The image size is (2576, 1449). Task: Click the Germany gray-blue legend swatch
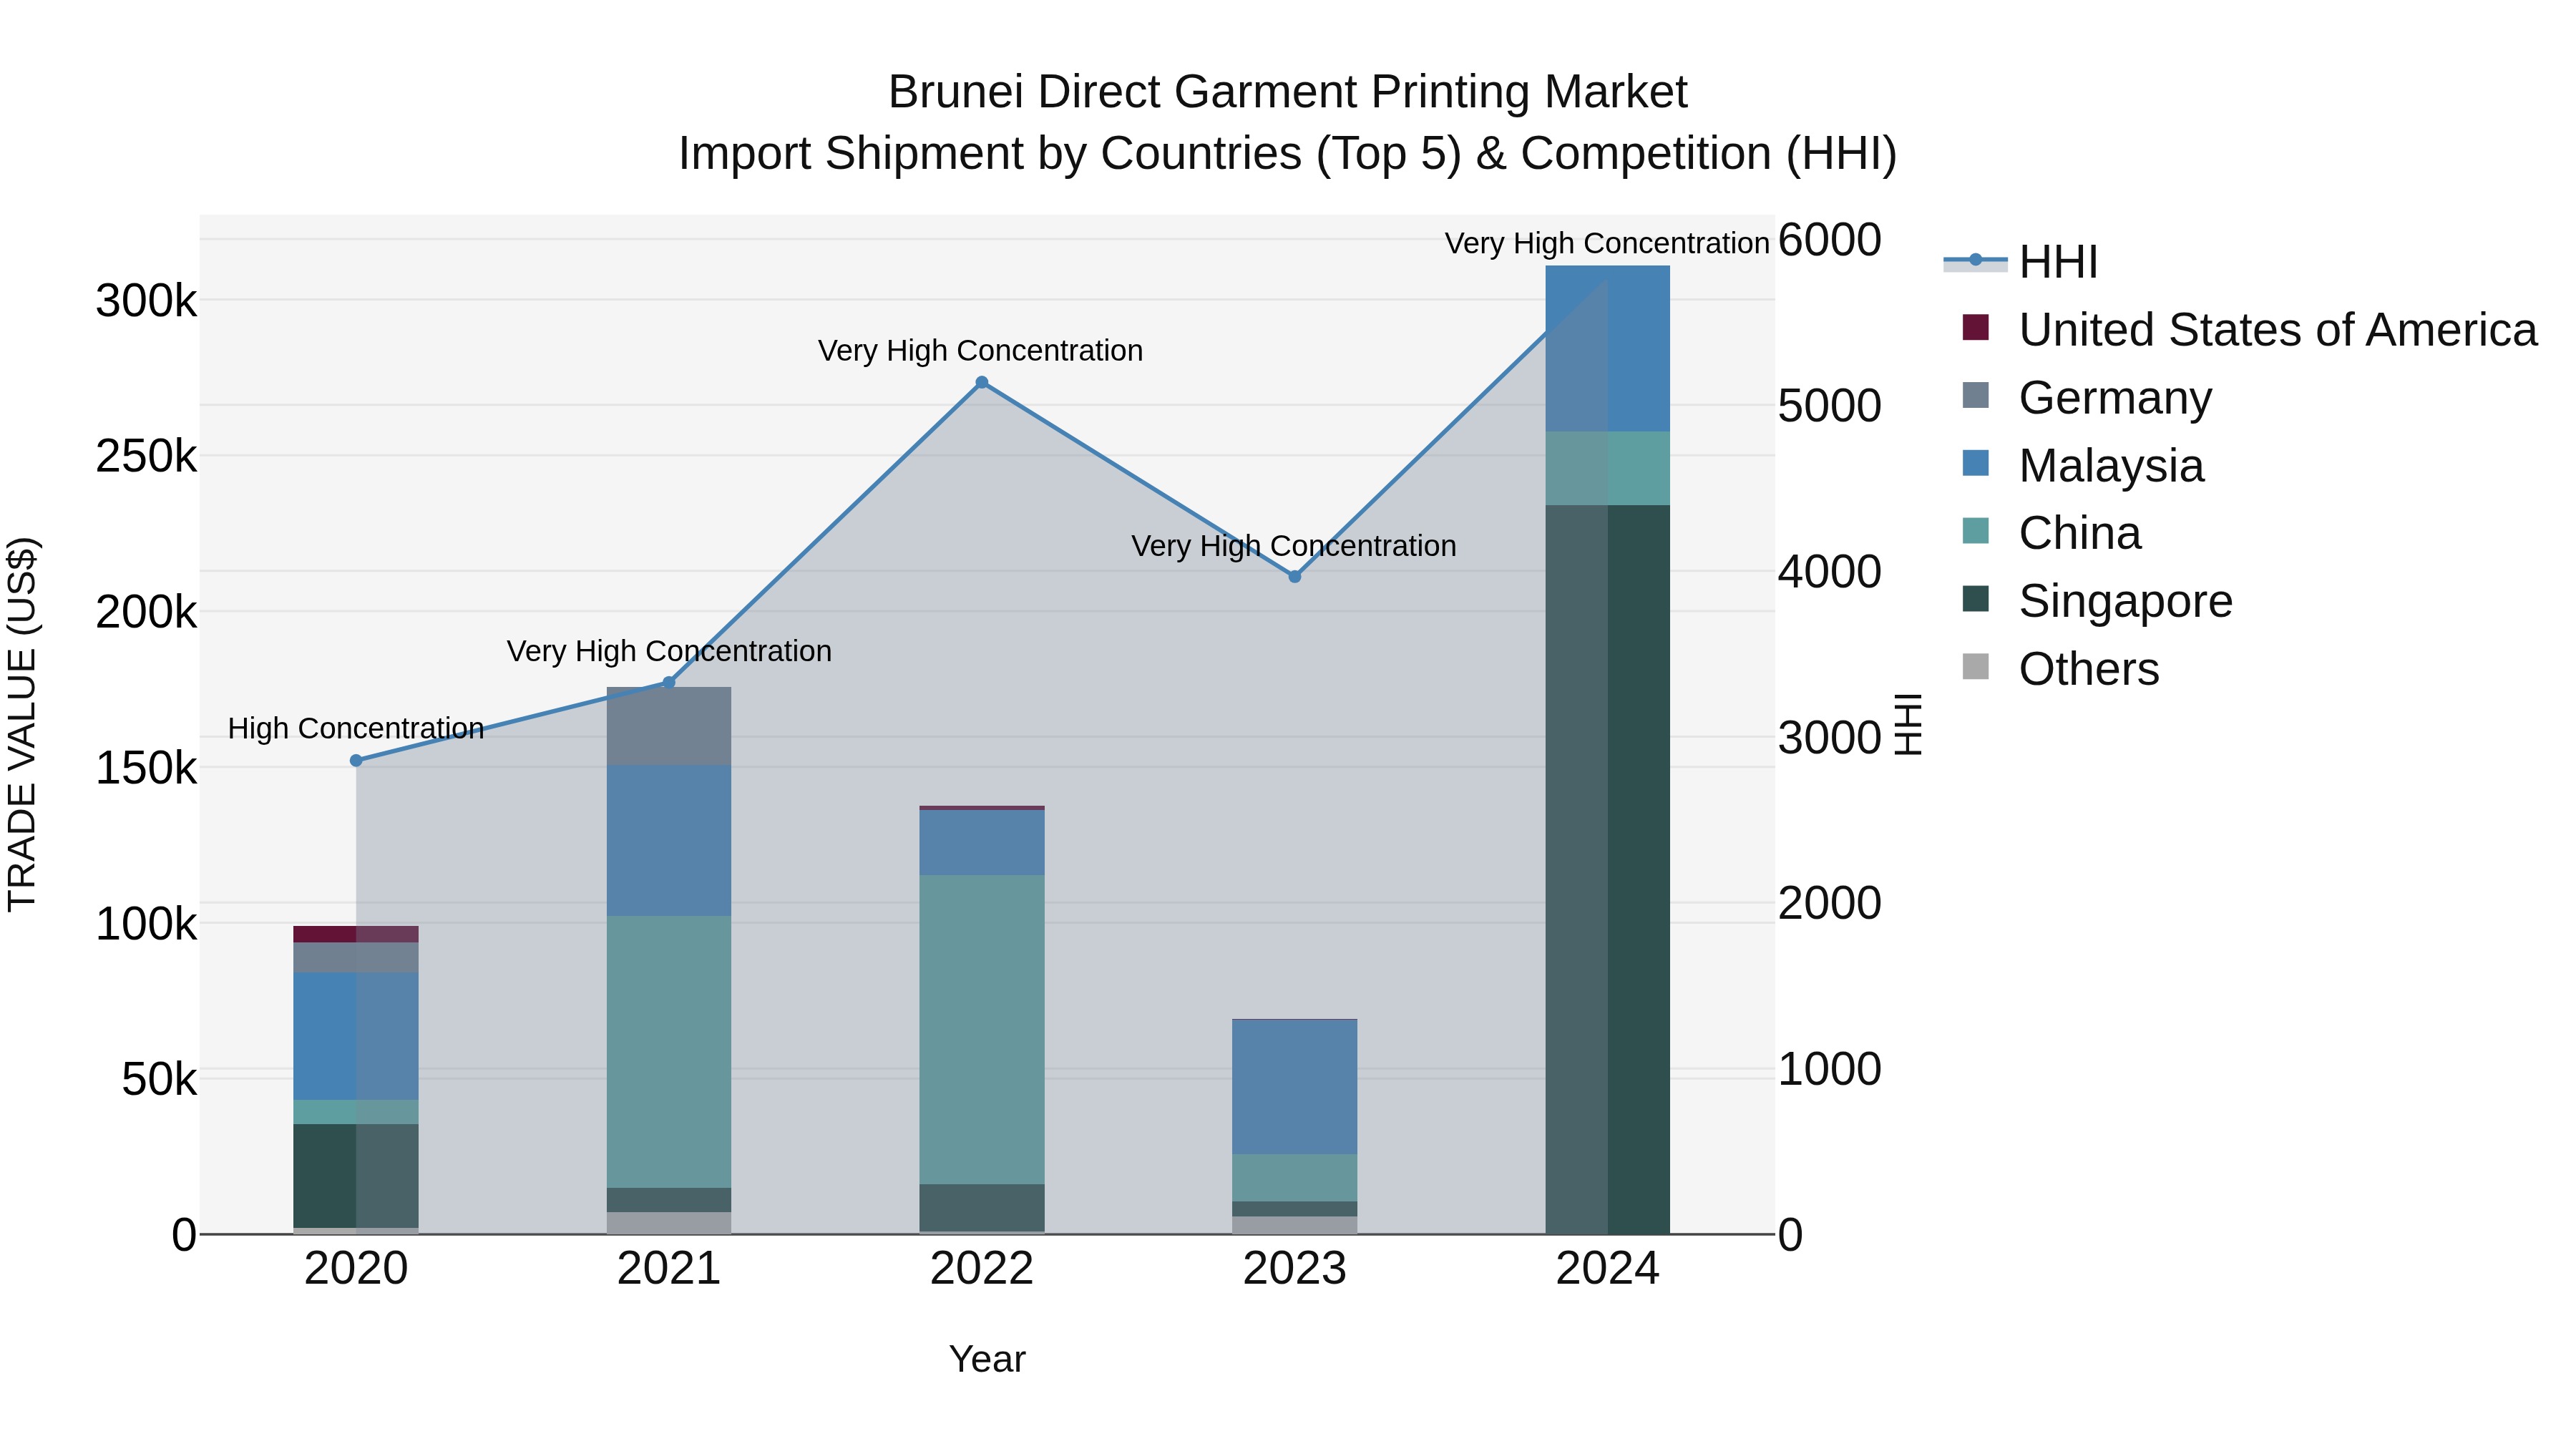tap(1976, 395)
